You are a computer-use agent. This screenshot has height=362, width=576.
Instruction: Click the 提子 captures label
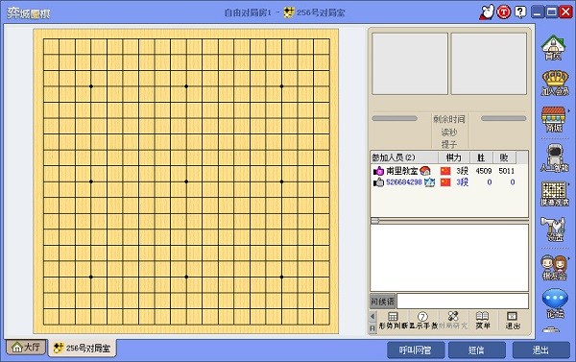[449, 144]
